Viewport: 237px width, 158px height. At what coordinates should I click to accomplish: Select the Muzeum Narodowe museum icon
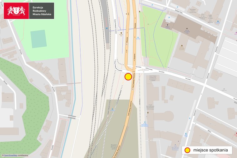pos(182,46)
